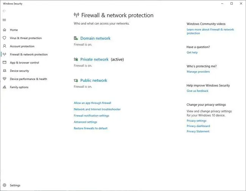
Task: Open the Public network settings
Action: (x=93, y=80)
